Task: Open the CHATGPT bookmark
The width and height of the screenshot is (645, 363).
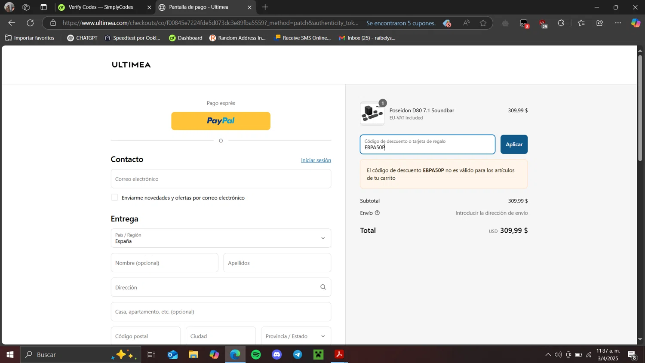Action: coord(82,38)
